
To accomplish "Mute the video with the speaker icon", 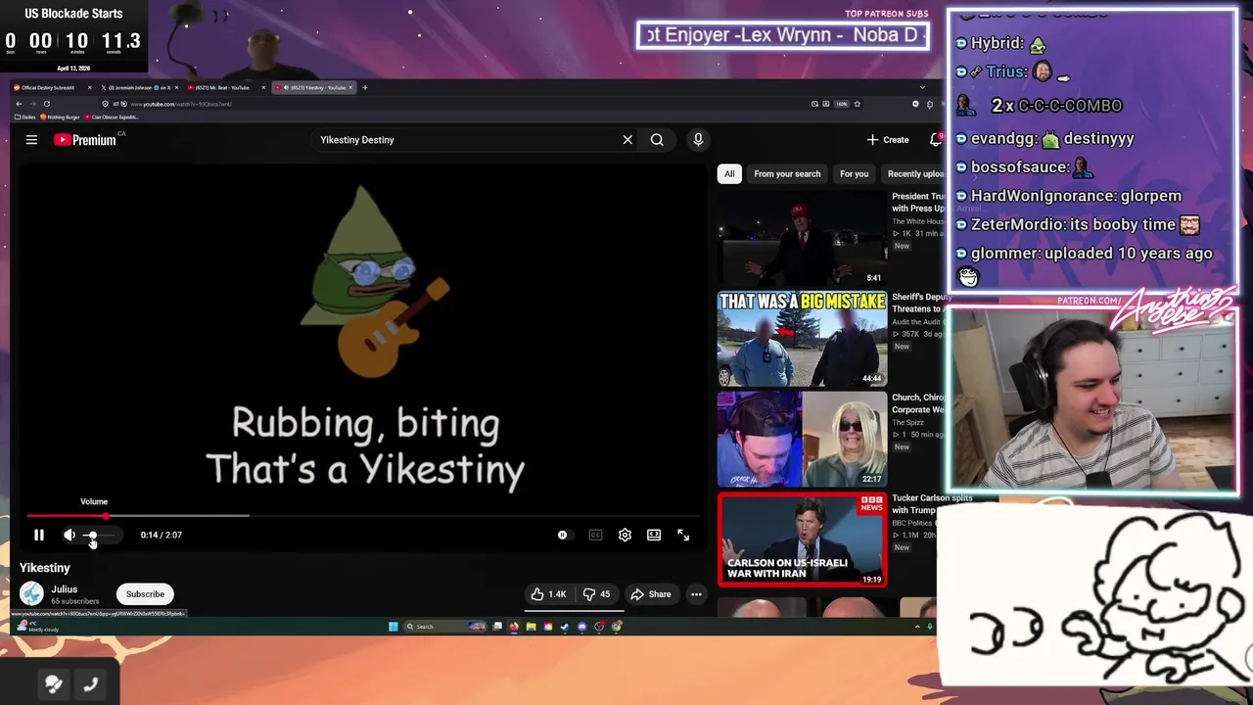I will click(70, 535).
